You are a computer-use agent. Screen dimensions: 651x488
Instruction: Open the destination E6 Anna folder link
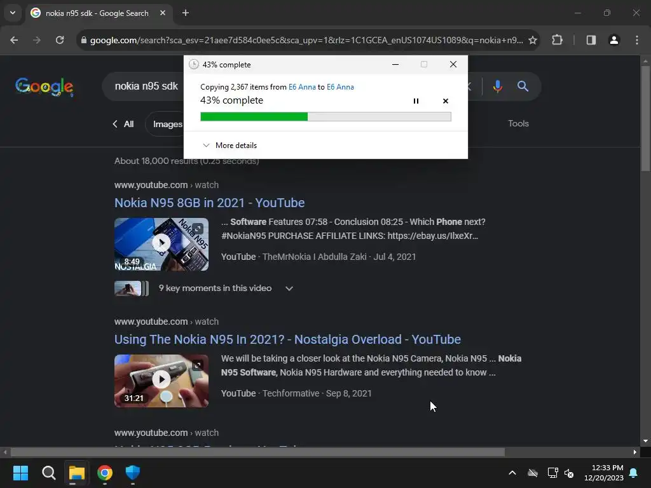[340, 86]
